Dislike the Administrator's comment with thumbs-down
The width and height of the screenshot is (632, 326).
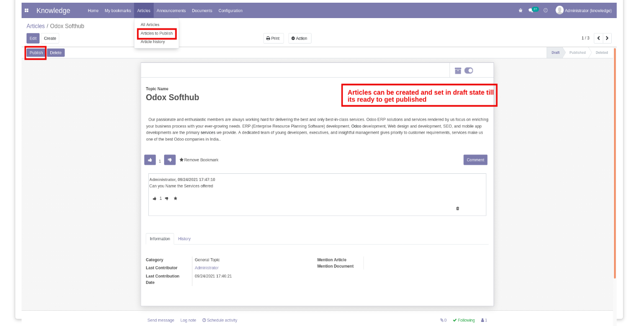coord(167,198)
